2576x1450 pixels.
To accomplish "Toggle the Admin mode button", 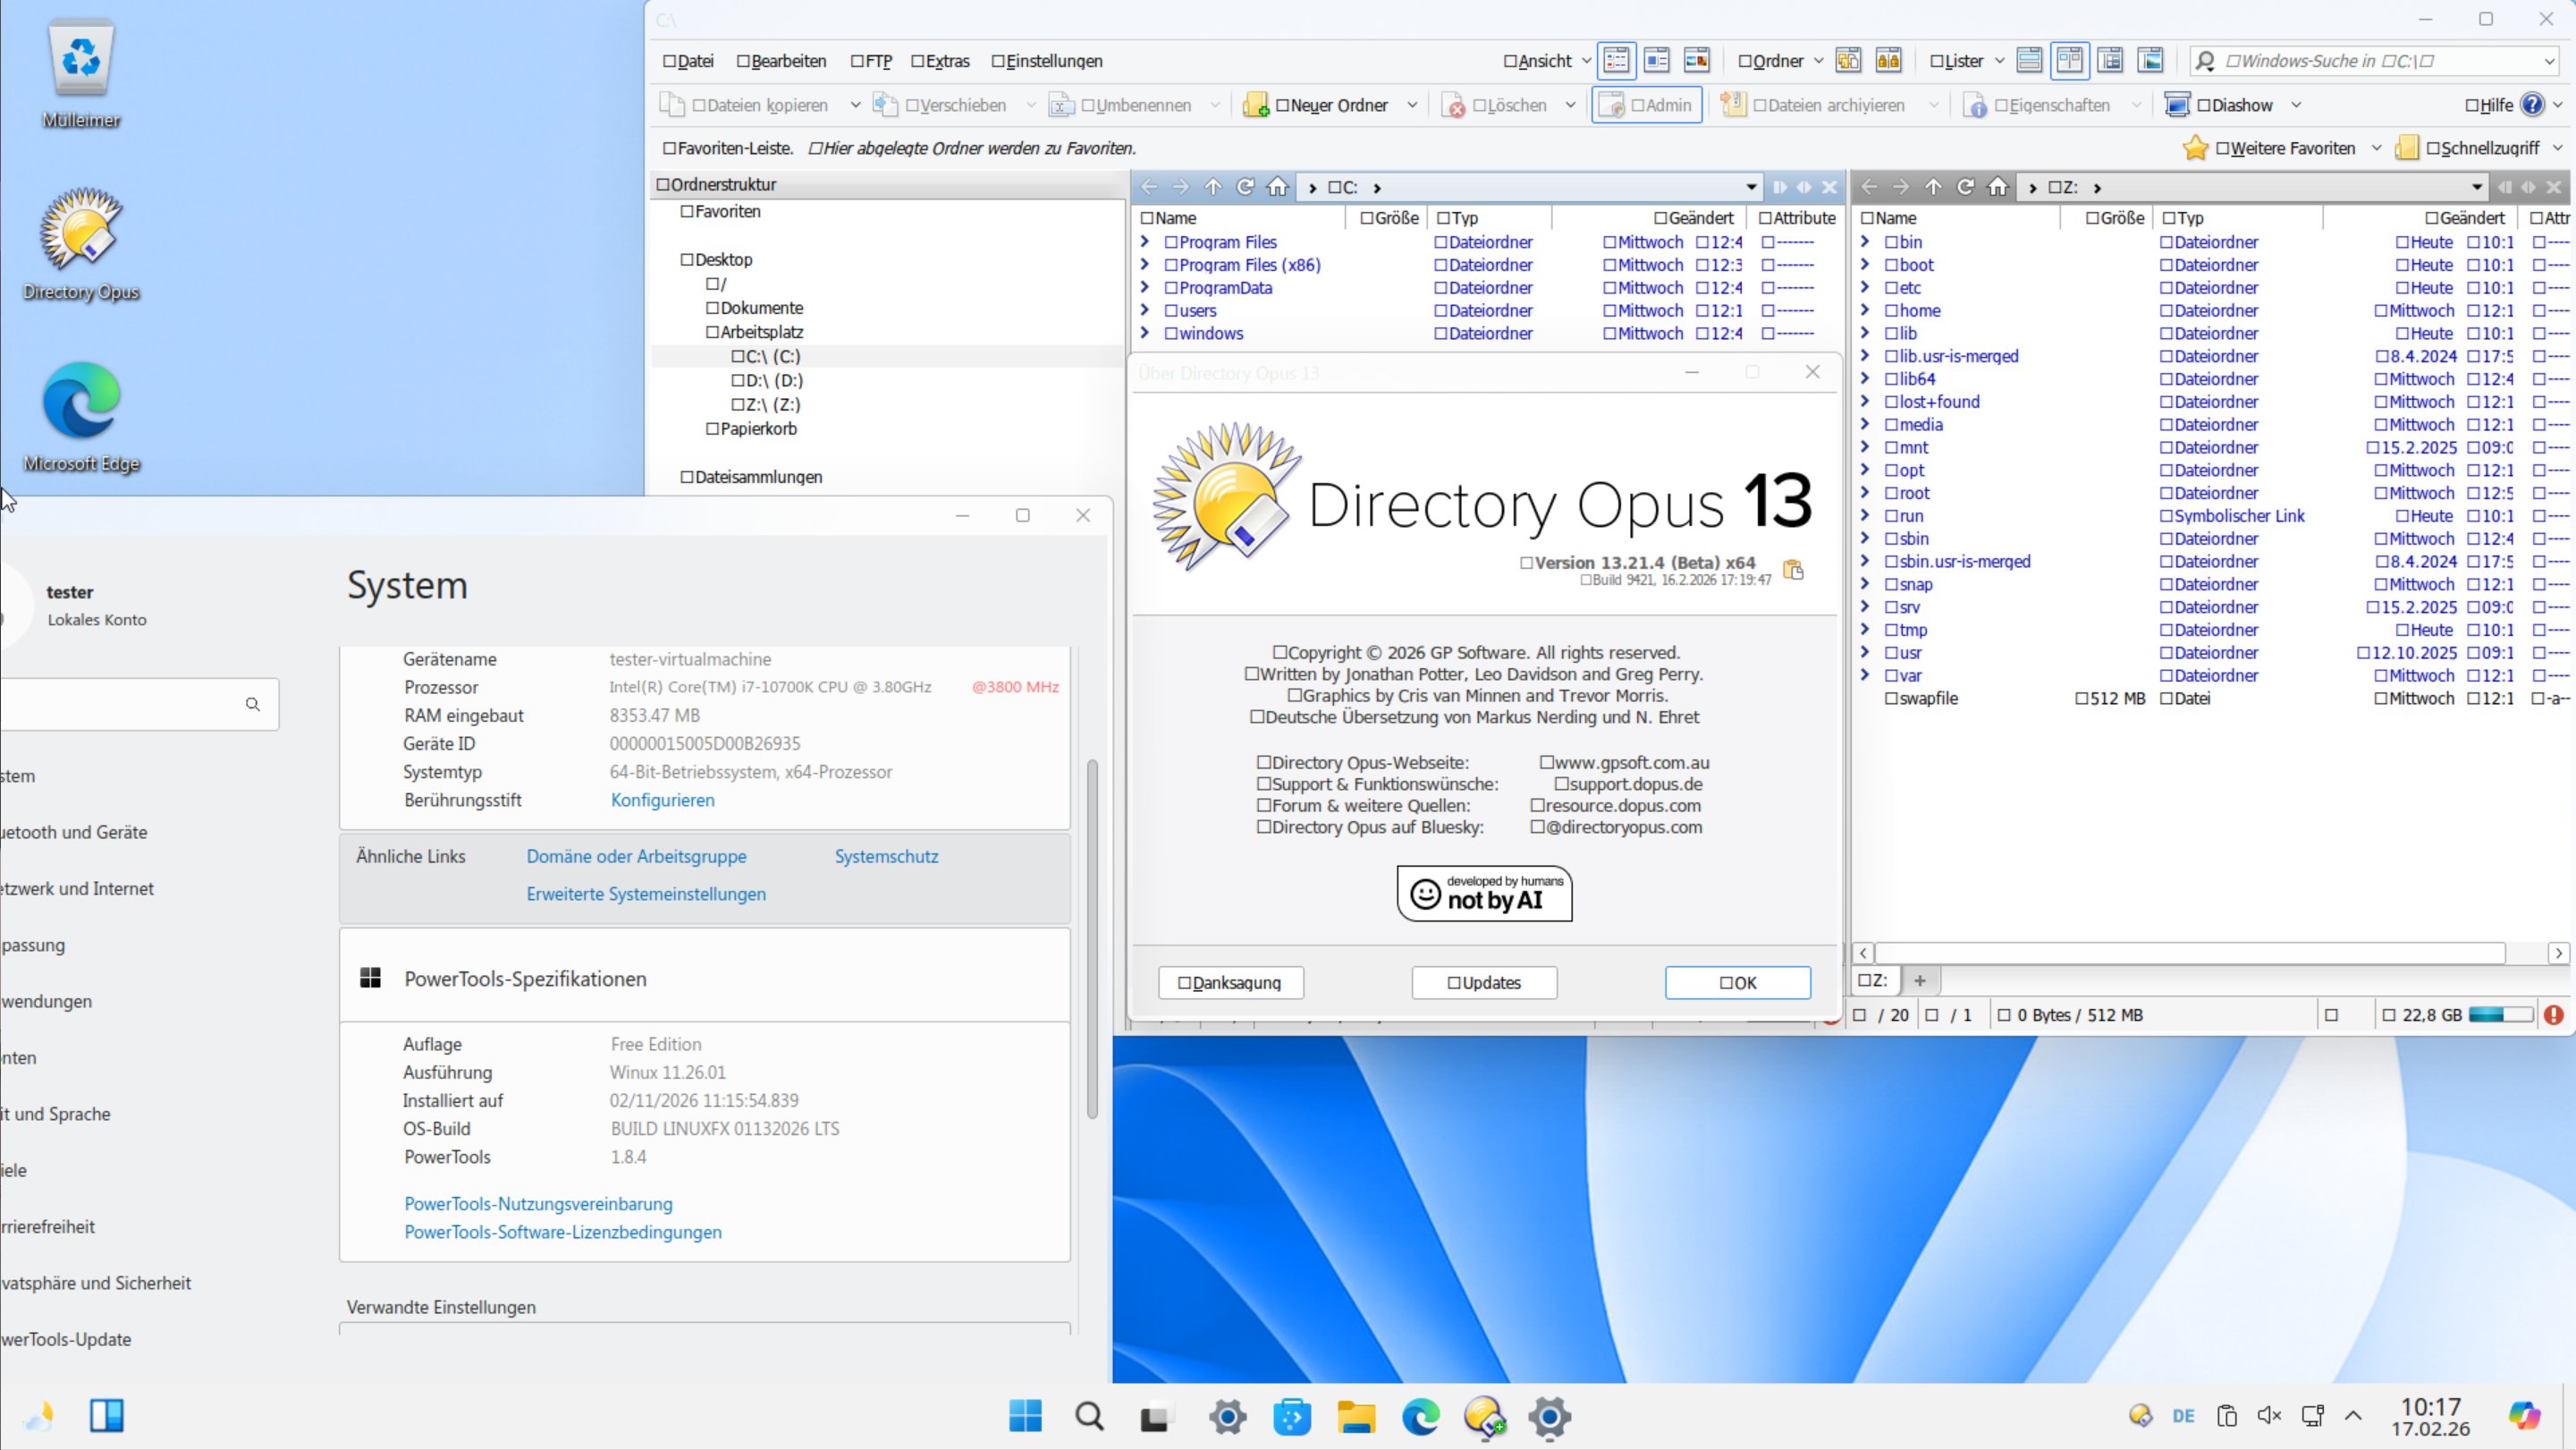I will point(1646,105).
